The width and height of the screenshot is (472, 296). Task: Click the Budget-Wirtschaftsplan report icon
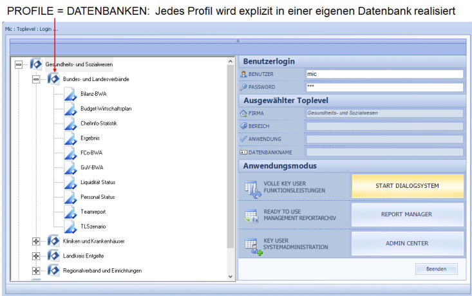click(x=71, y=109)
